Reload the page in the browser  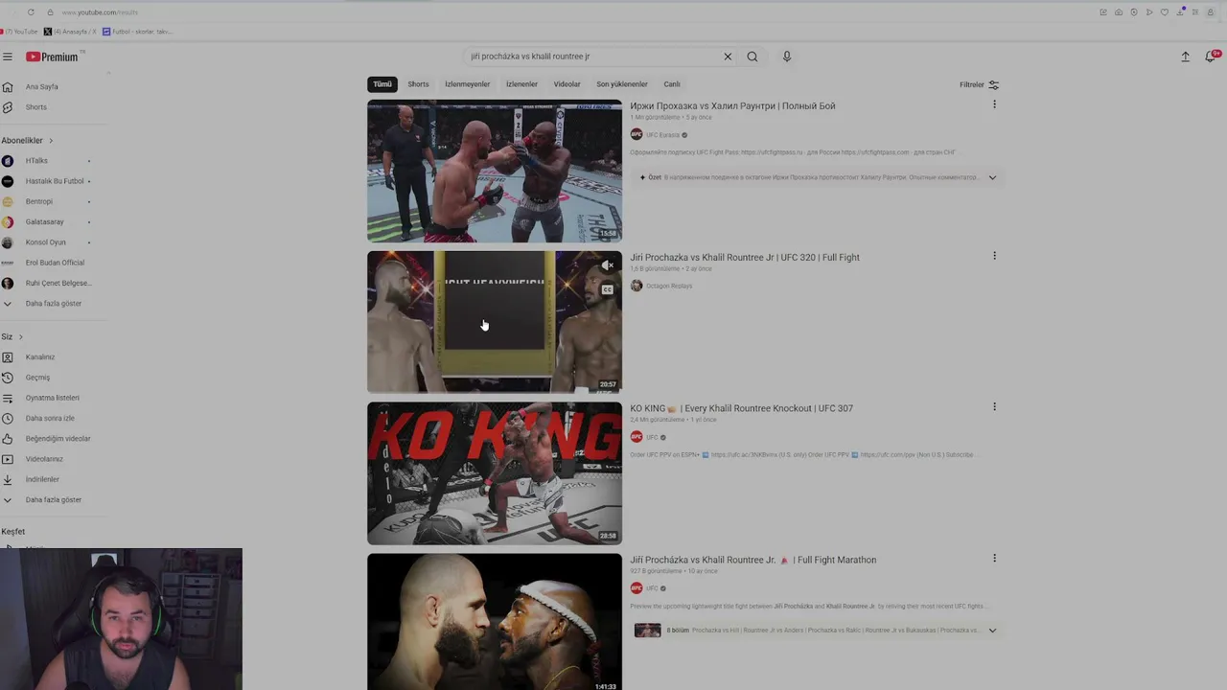point(31,12)
